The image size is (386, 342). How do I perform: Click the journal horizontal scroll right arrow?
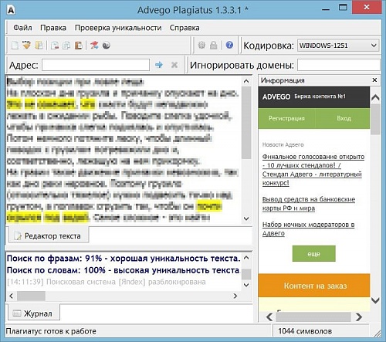pos(235,296)
